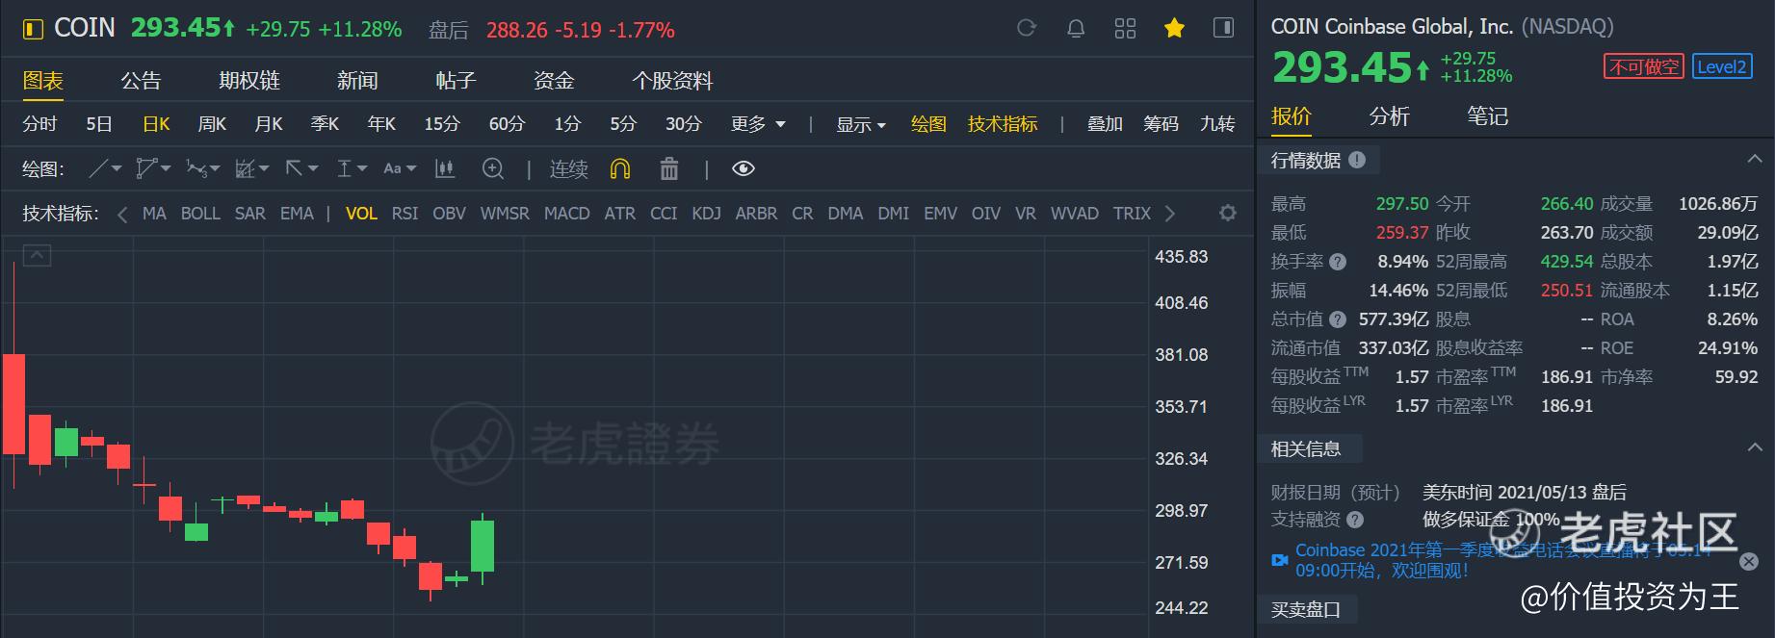This screenshot has width=1775, height=638.
Task: Toggle the yellow watchlist star
Action: coord(1174,28)
